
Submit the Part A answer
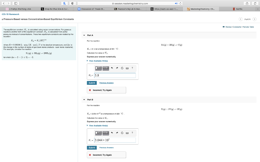92,83
